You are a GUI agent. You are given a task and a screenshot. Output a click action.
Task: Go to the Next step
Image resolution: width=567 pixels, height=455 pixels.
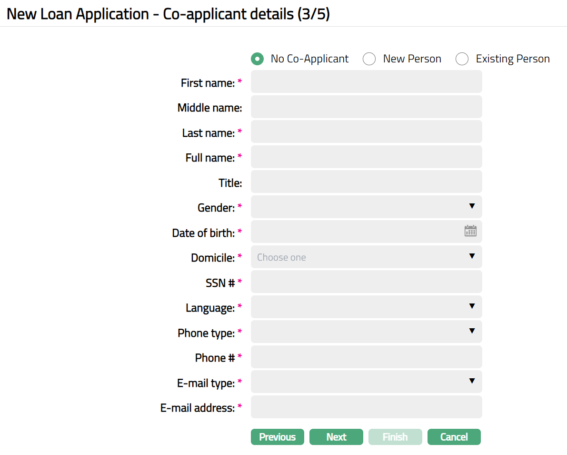pos(336,437)
